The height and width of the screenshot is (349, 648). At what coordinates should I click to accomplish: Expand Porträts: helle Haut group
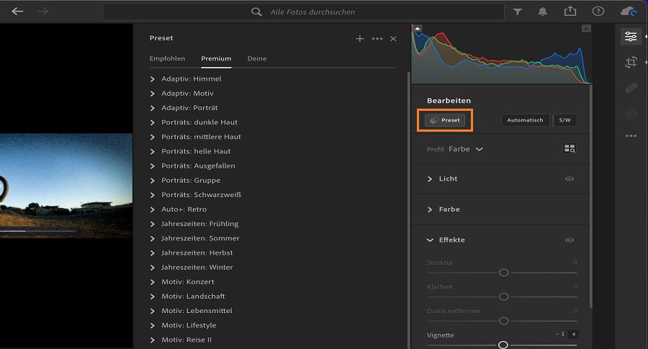152,151
